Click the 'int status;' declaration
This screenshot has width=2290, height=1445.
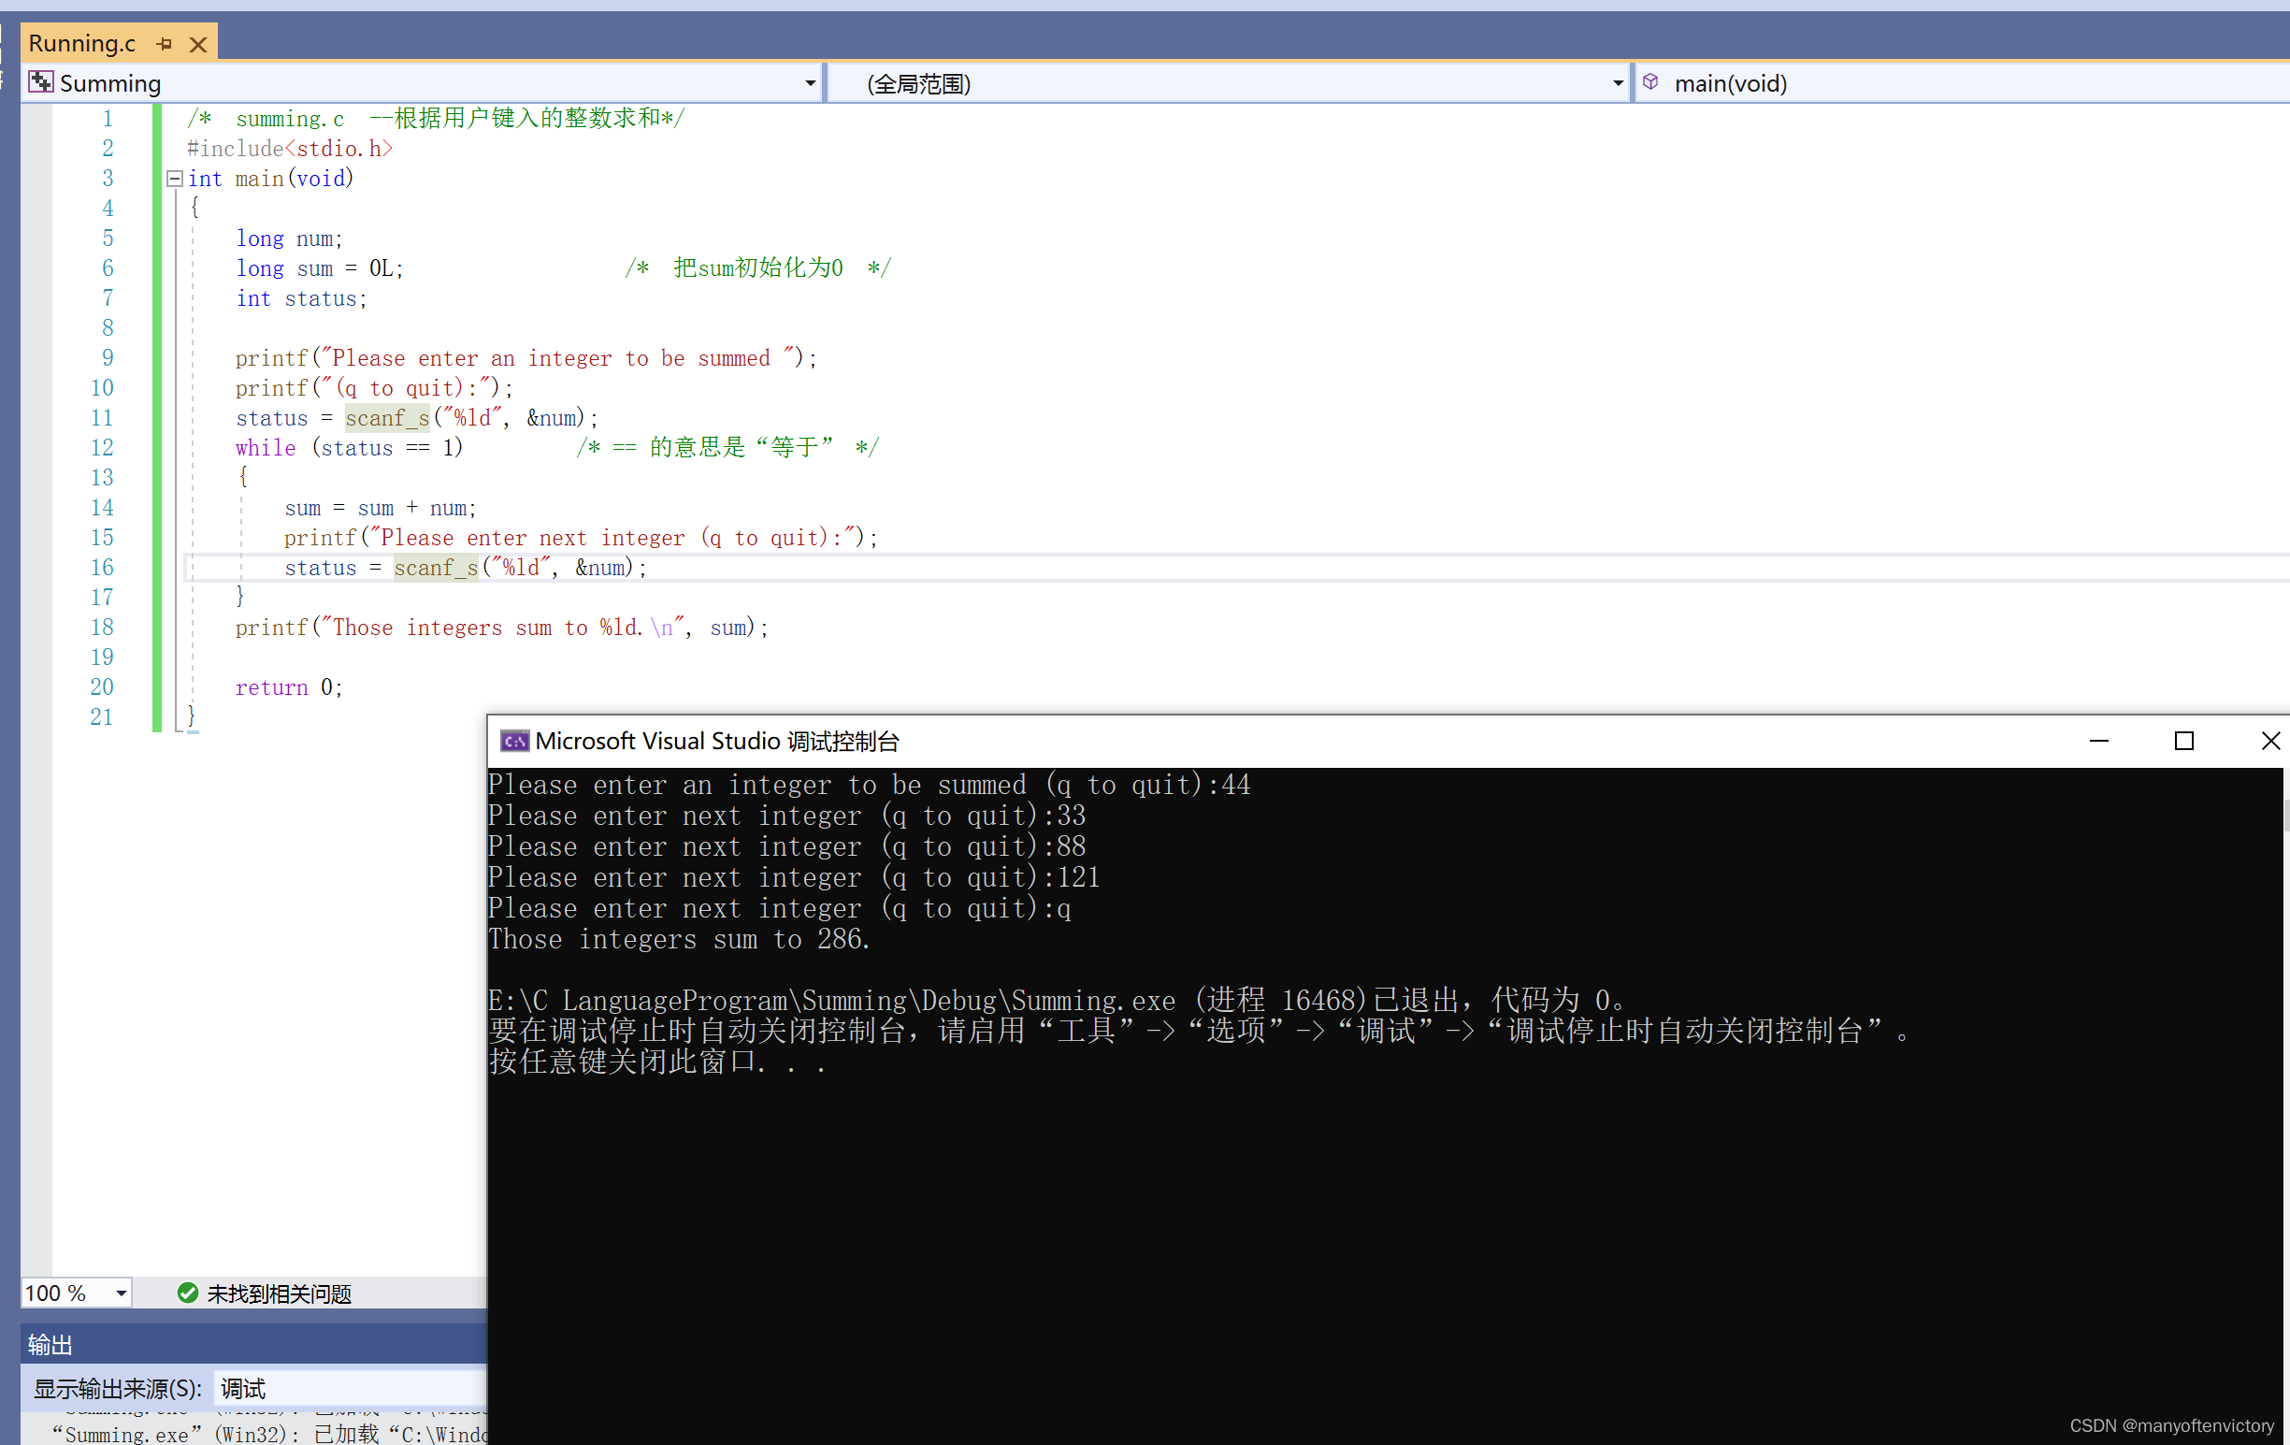[301, 297]
